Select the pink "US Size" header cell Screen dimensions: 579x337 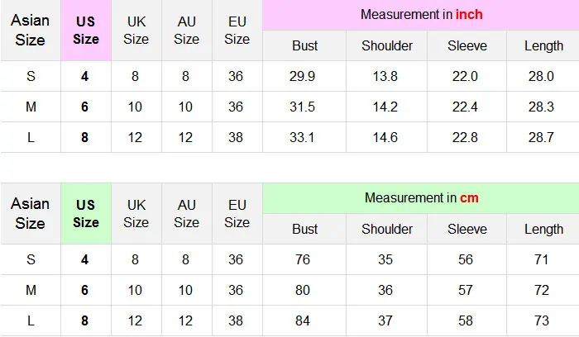coord(86,31)
